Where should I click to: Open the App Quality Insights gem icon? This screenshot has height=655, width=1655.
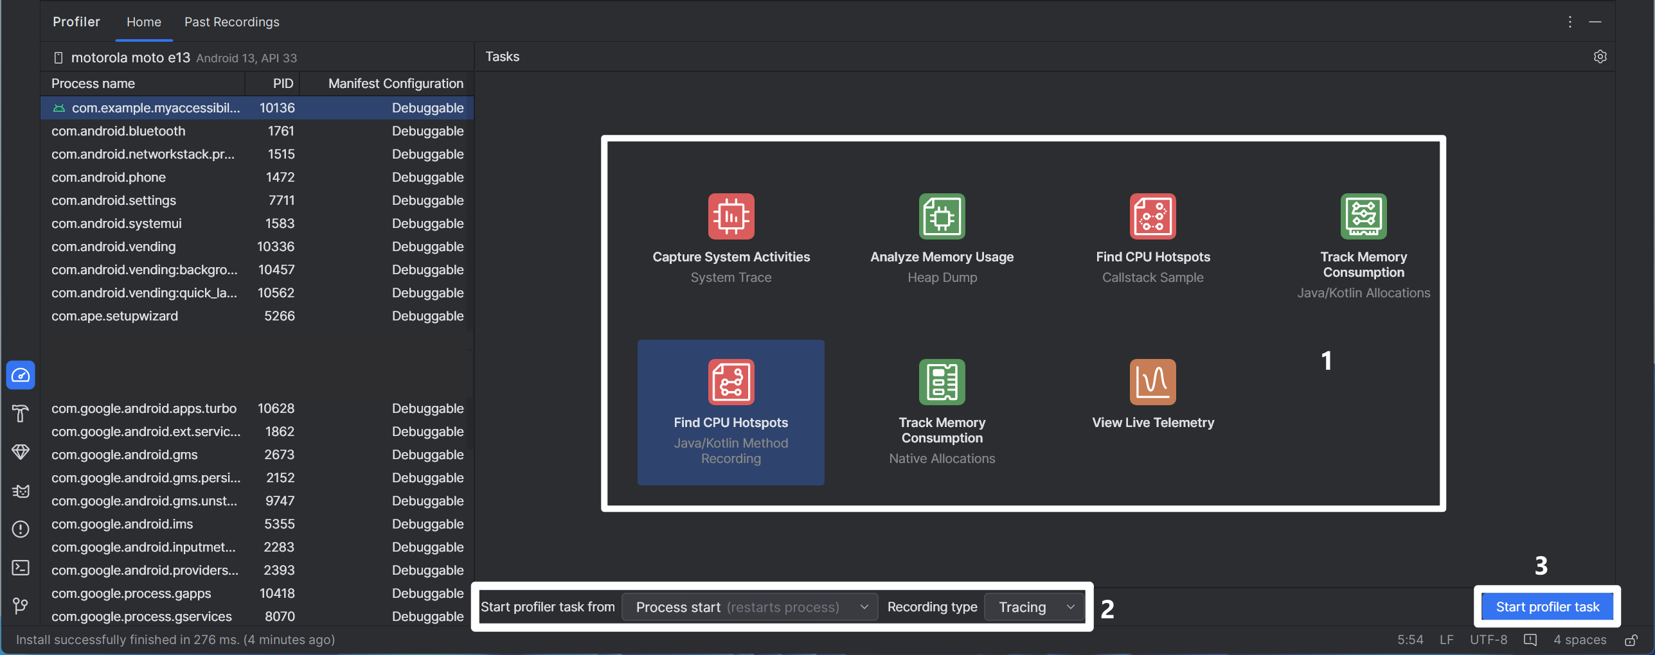pos(21,452)
